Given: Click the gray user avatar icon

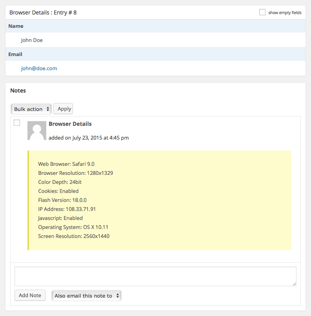Looking at the screenshot, I should pos(37,131).
